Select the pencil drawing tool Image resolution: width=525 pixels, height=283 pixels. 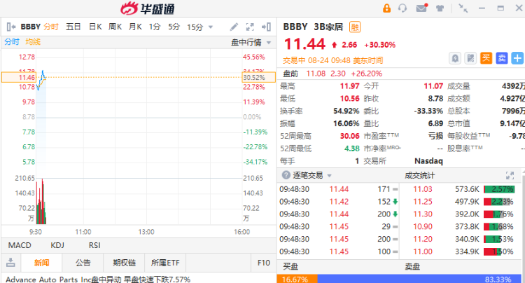(234, 27)
